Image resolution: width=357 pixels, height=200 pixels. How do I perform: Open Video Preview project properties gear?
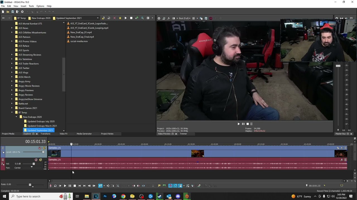pyautogui.click(x=159, y=18)
